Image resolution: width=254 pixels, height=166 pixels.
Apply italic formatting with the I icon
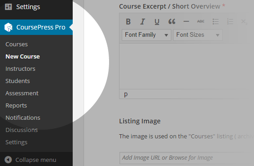click(x=143, y=21)
